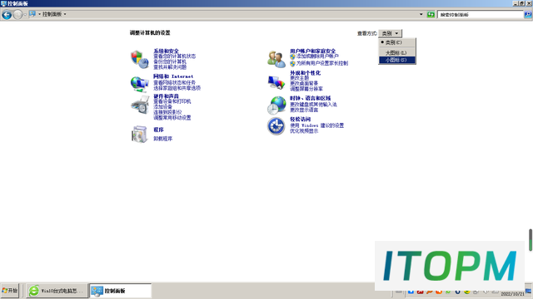Open the 轻松访问 heading link
This screenshot has width=533, height=299.
(300, 120)
